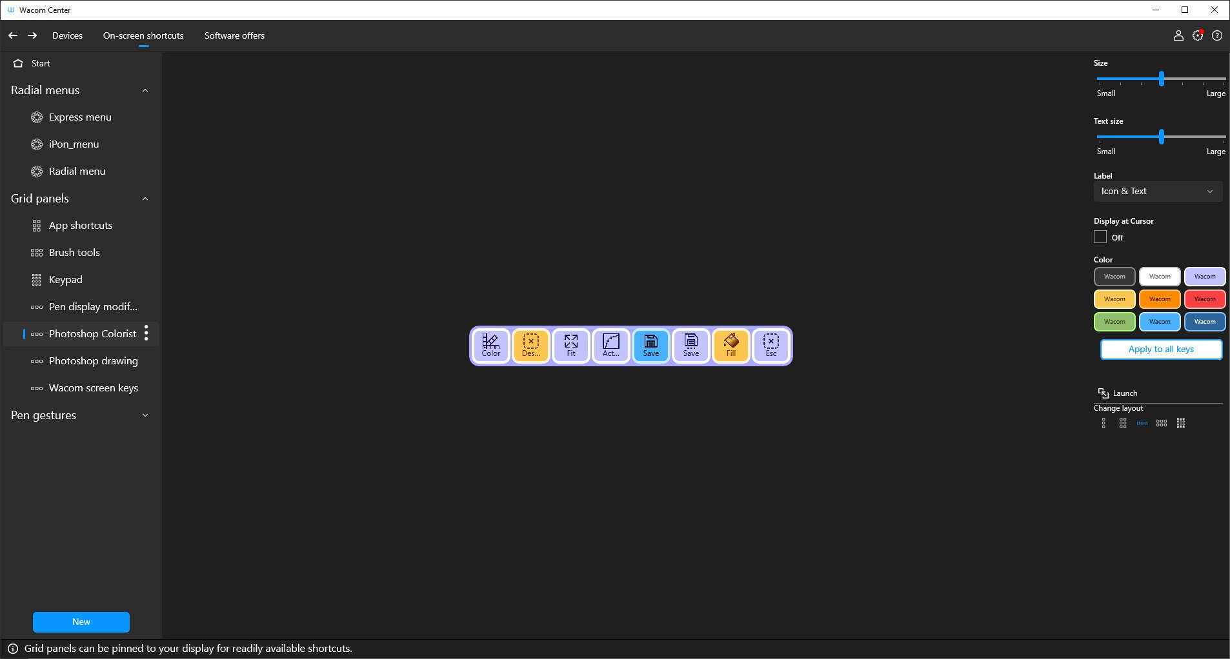
Task: Click the Text size slider handle
Action: [1162, 137]
